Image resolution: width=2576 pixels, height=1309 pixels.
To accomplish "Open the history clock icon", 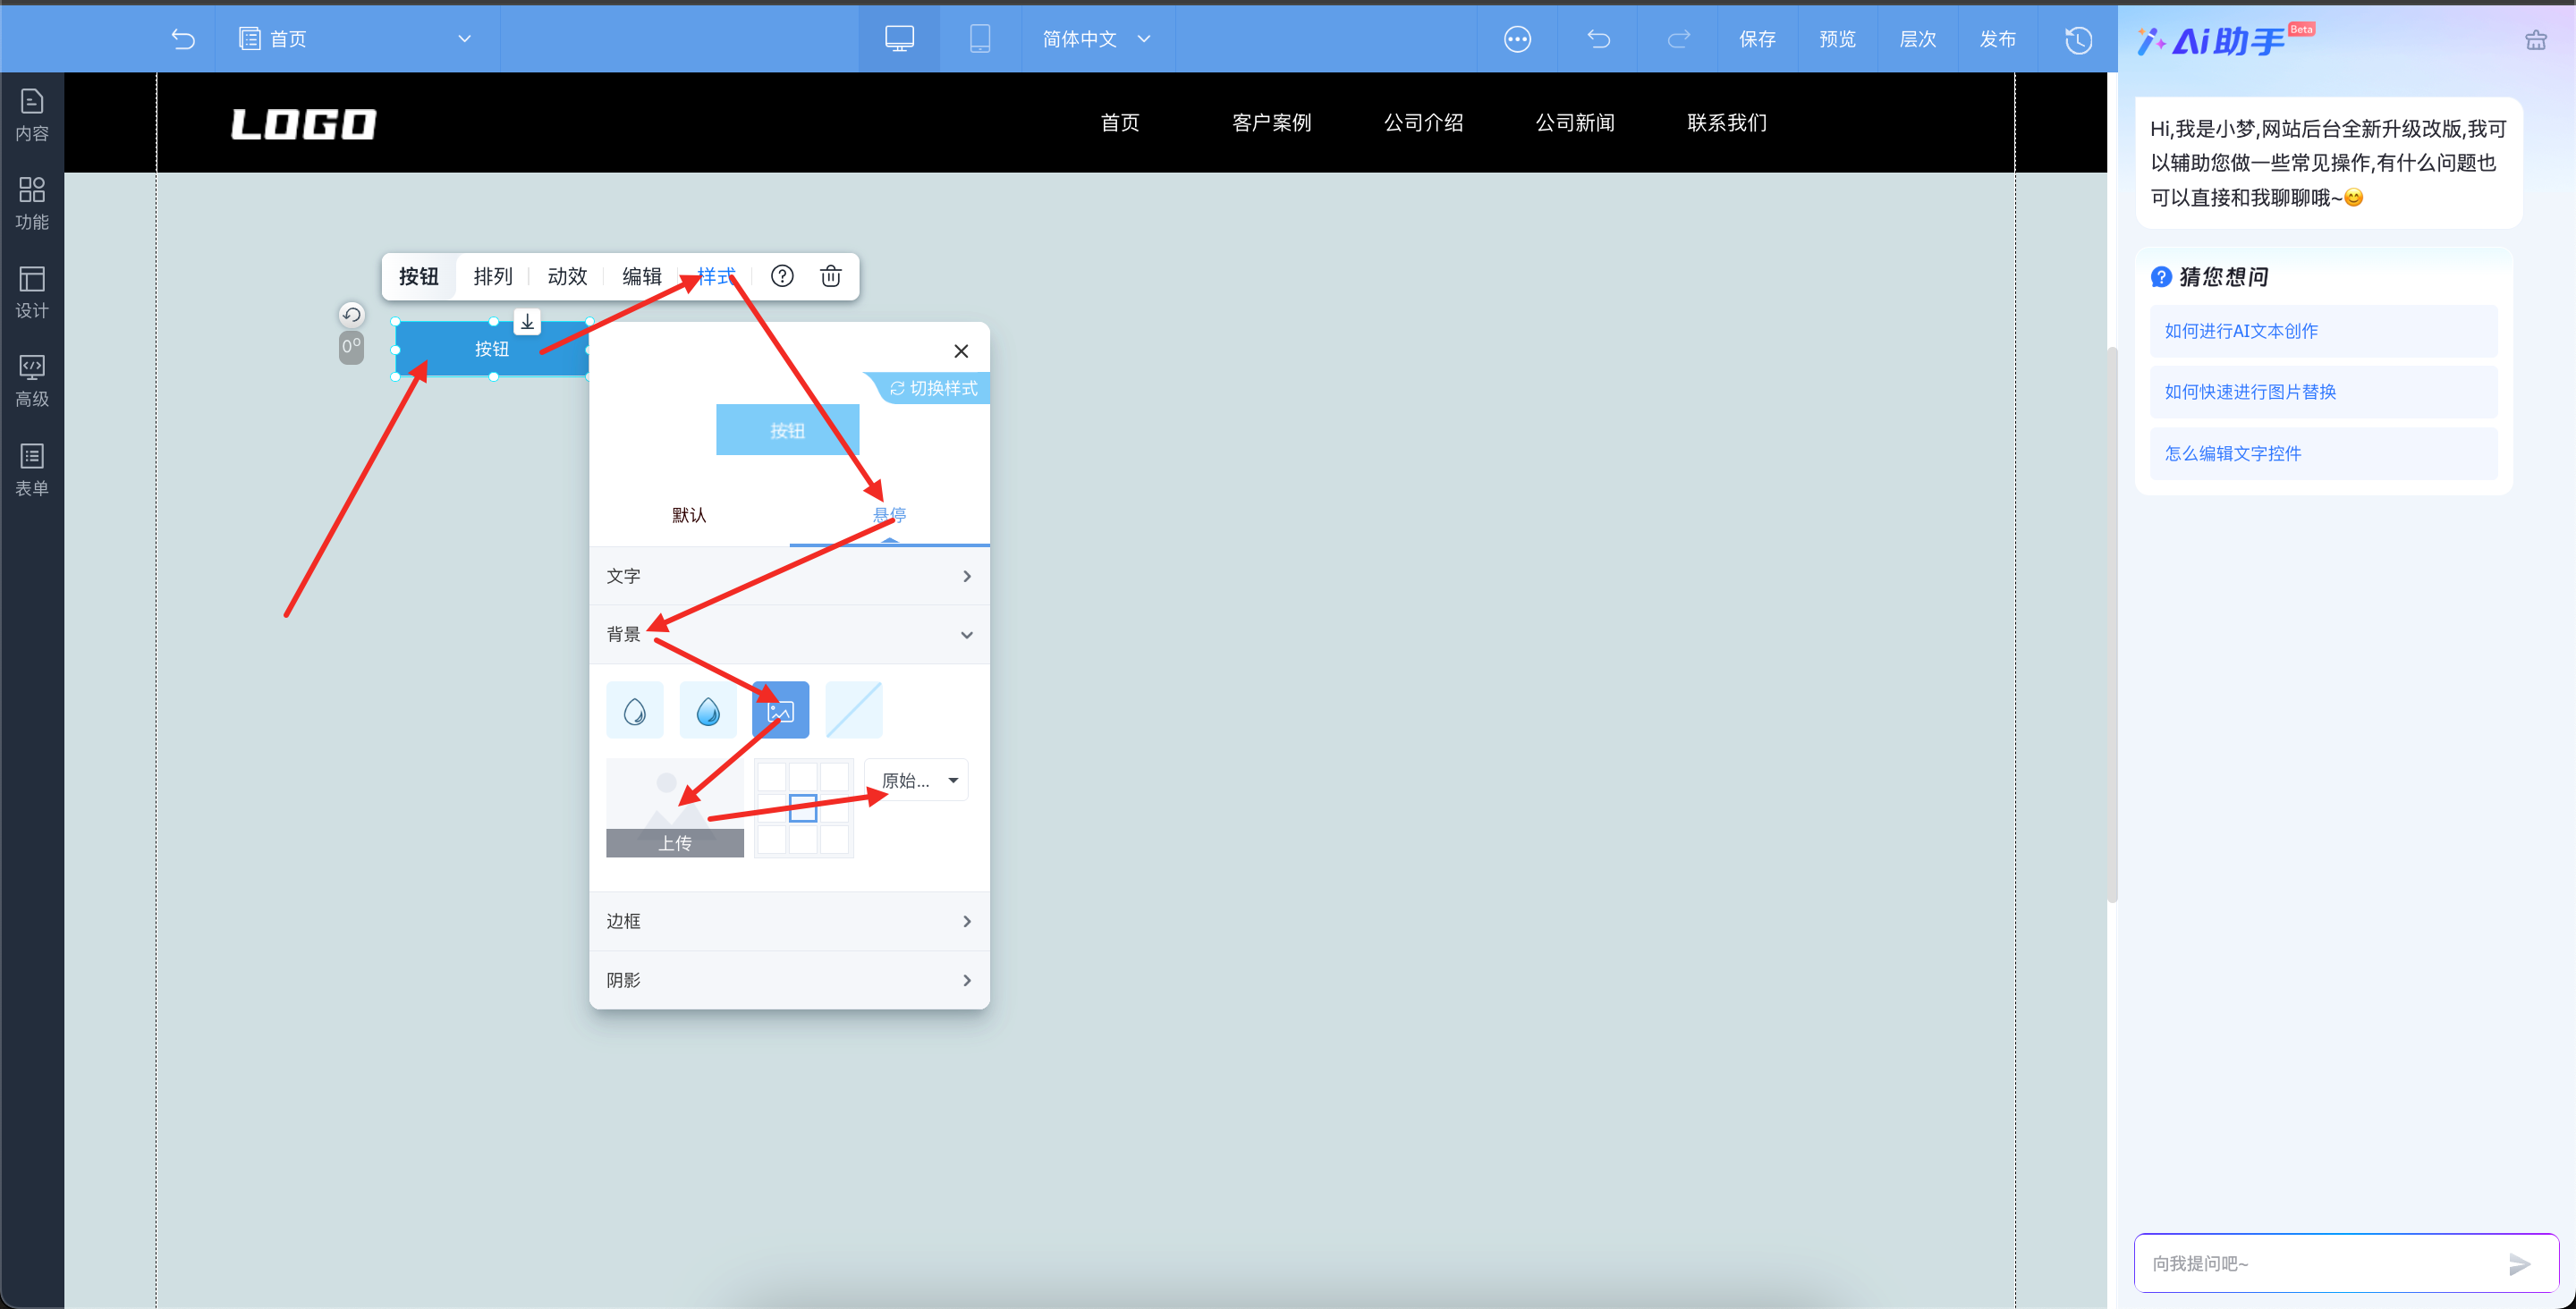I will [2078, 39].
